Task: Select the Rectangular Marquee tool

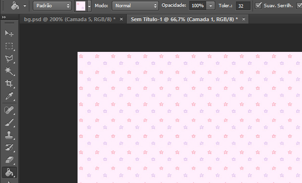Action: click(x=9, y=46)
